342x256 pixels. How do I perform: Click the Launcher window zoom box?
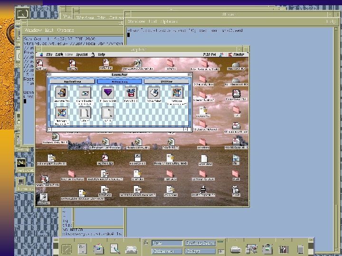[190, 74]
